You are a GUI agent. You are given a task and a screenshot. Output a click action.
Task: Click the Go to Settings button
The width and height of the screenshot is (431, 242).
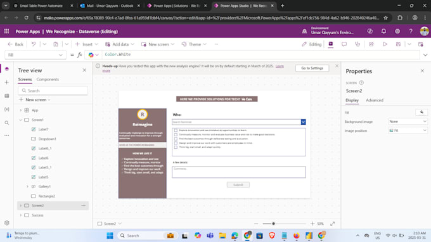(x=312, y=68)
